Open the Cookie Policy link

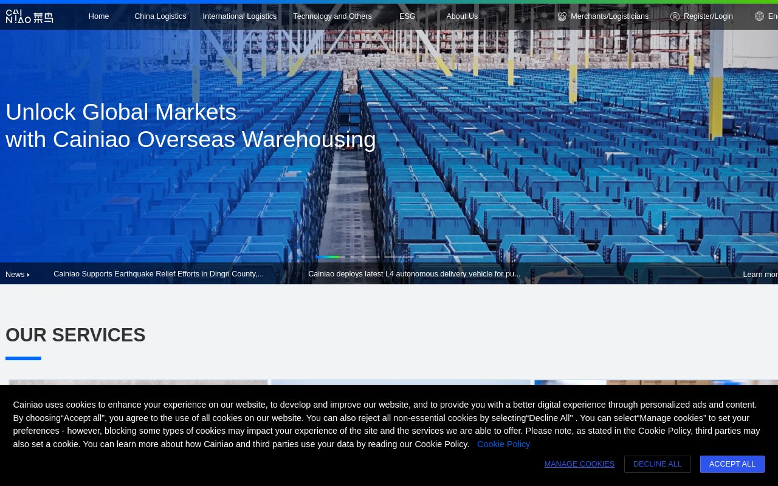point(503,444)
